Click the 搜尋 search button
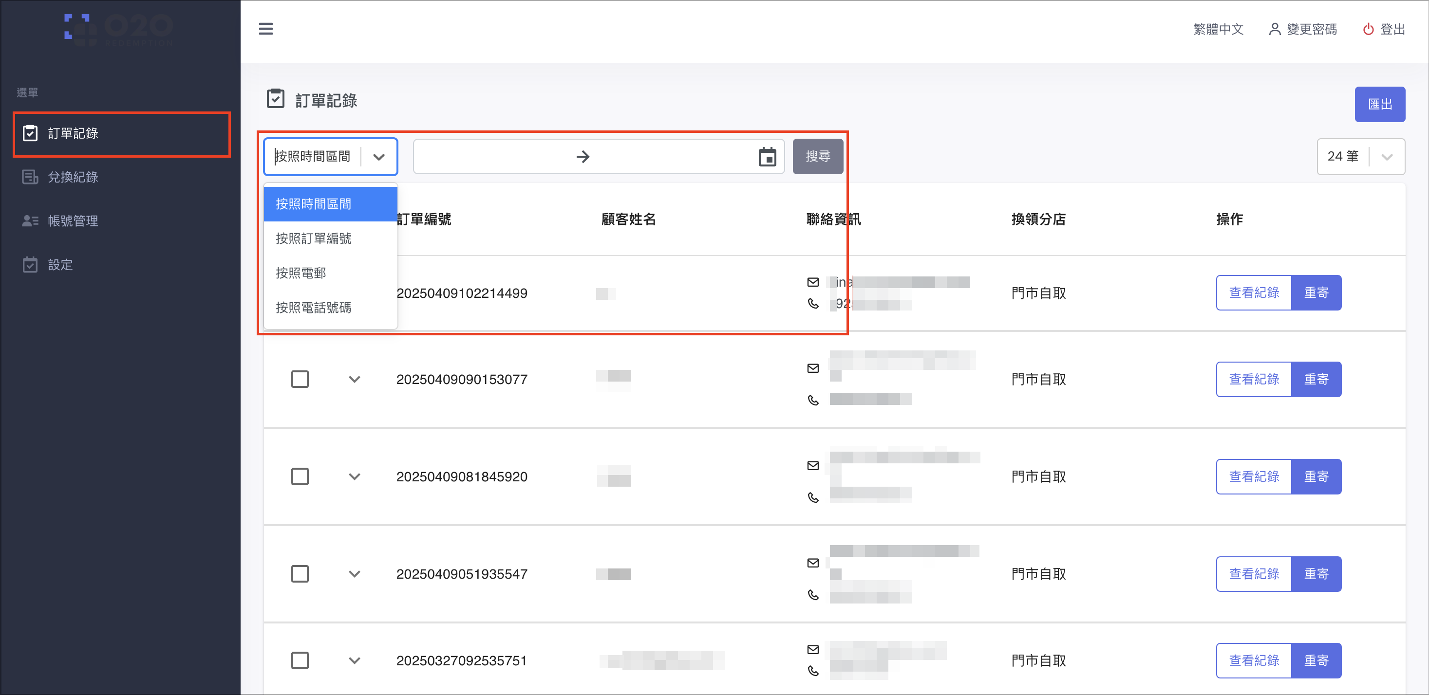The width and height of the screenshot is (1429, 695). click(818, 157)
